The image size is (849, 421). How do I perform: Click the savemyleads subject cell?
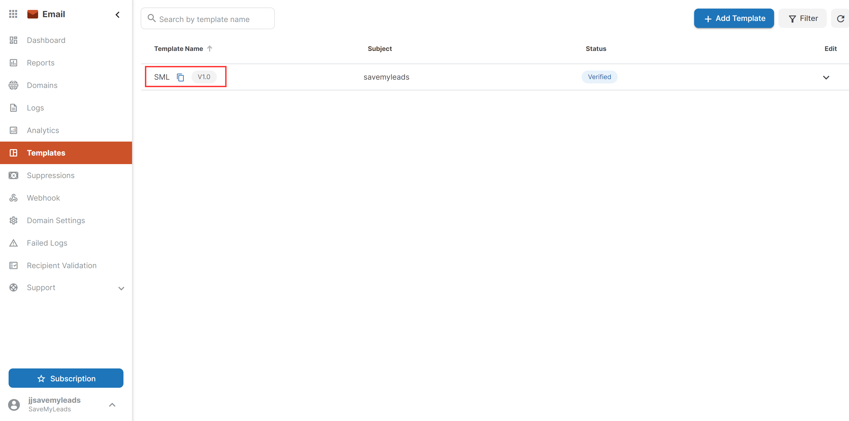click(x=386, y=77)
